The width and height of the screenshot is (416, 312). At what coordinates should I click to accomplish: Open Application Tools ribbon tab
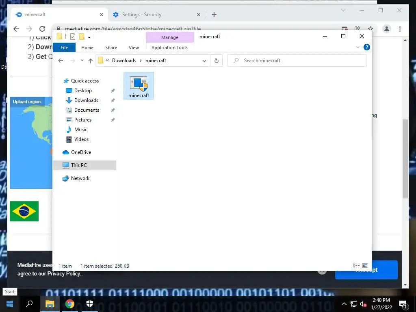point(169,48)
